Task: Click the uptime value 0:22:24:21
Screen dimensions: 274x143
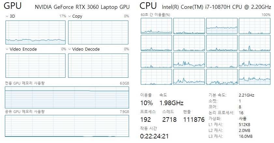Action: [154, 136]
